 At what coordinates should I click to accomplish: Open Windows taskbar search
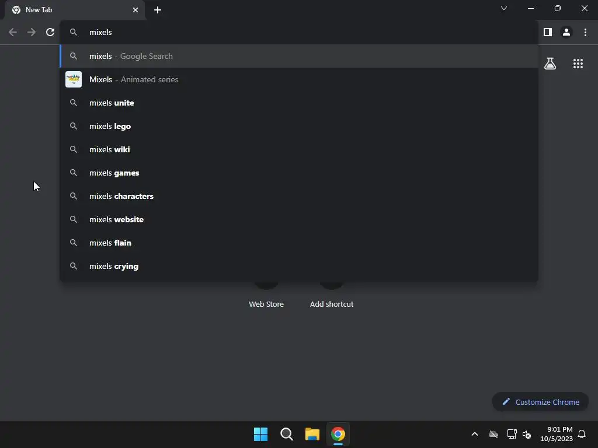(x=286, y=434)
